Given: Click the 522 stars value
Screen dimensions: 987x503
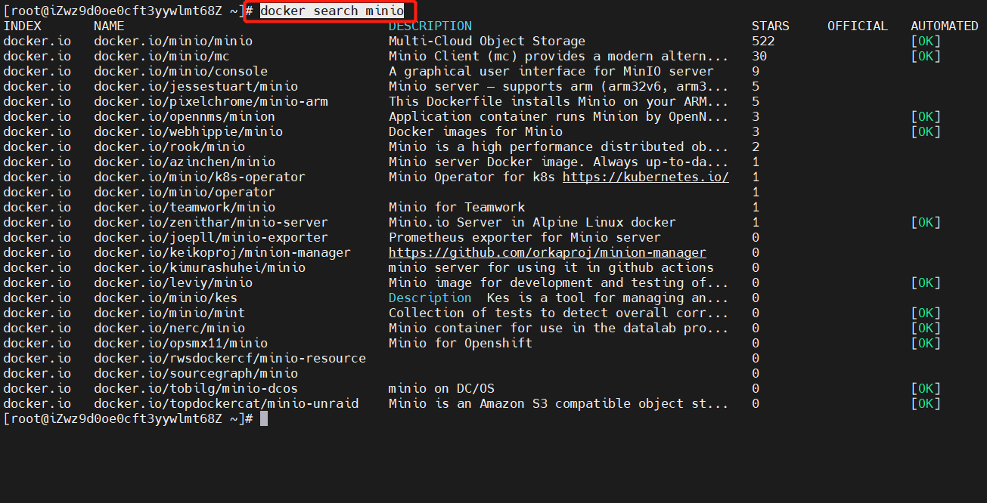Looking at the screenshot, I should 763,41.
